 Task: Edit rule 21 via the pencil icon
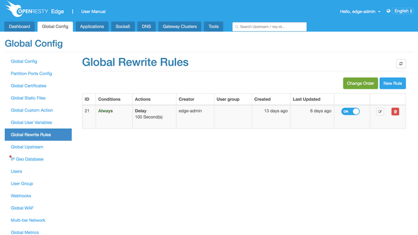pyautogui.click(x=380, y=112)
